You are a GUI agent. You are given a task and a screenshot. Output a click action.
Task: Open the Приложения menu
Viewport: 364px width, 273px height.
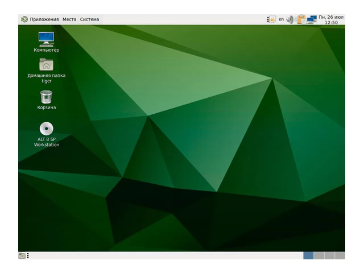click(x=44, y=19)
